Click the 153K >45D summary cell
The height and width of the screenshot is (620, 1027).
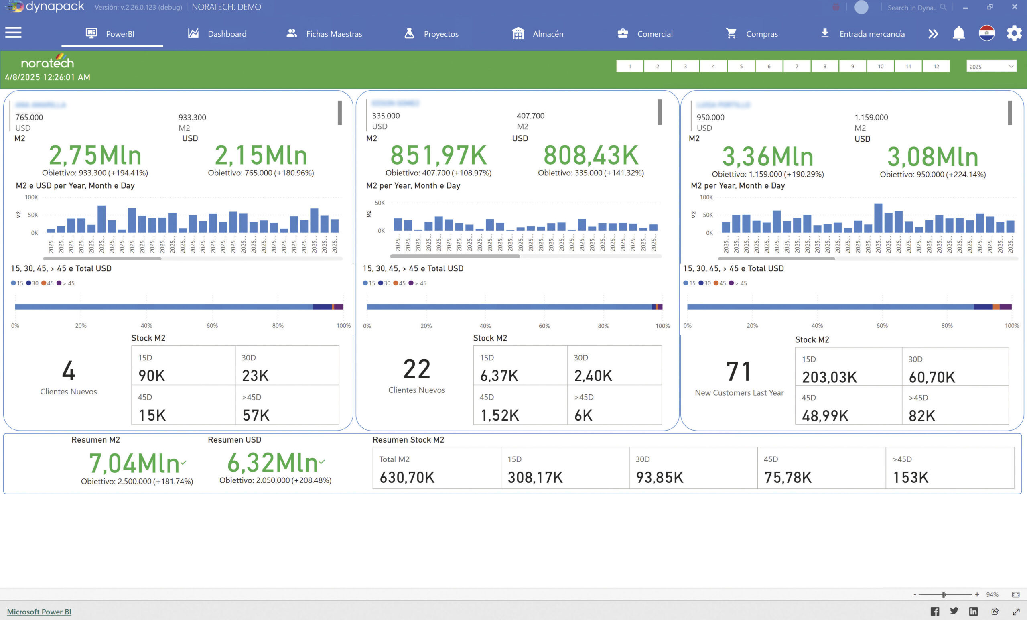click(x=950, y=468)
